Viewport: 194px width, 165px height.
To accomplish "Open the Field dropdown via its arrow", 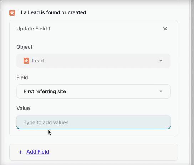I will click(x=161, y=91).
